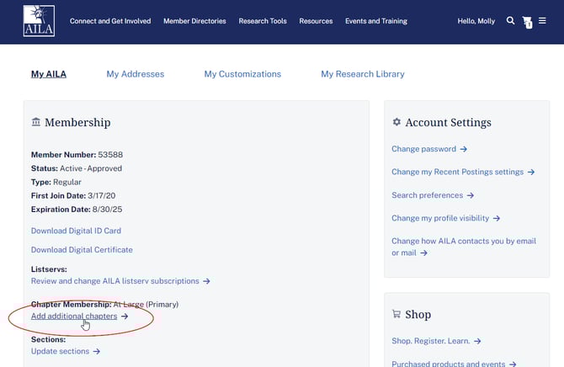Click Add additional chapters link

click(x=74, y=316)
